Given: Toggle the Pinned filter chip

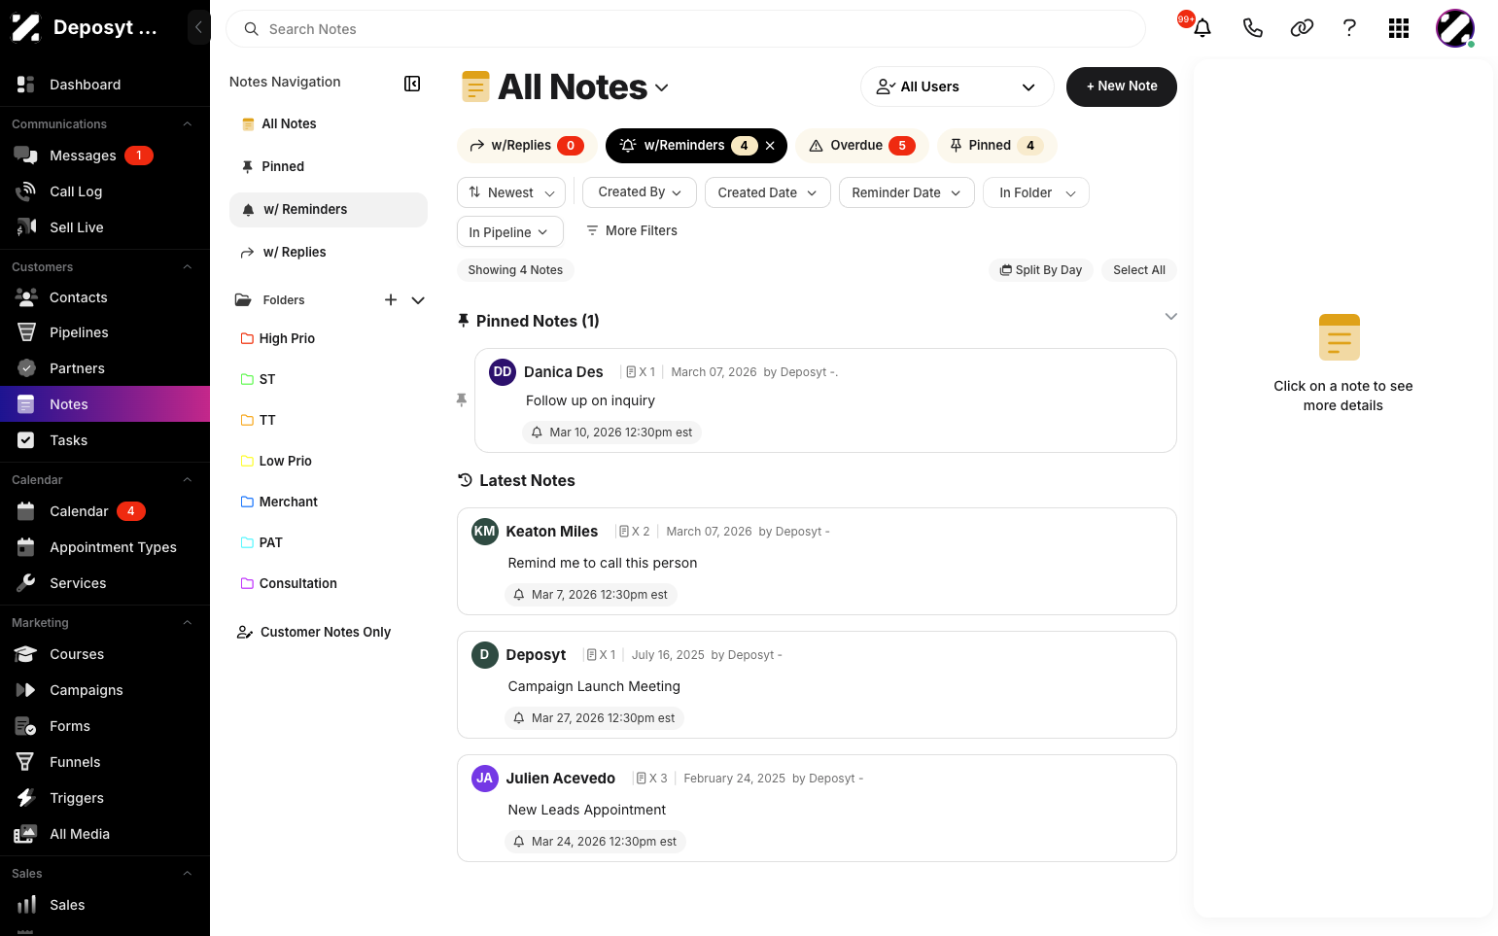Looking at the screenshot, I should click(996, 146).
